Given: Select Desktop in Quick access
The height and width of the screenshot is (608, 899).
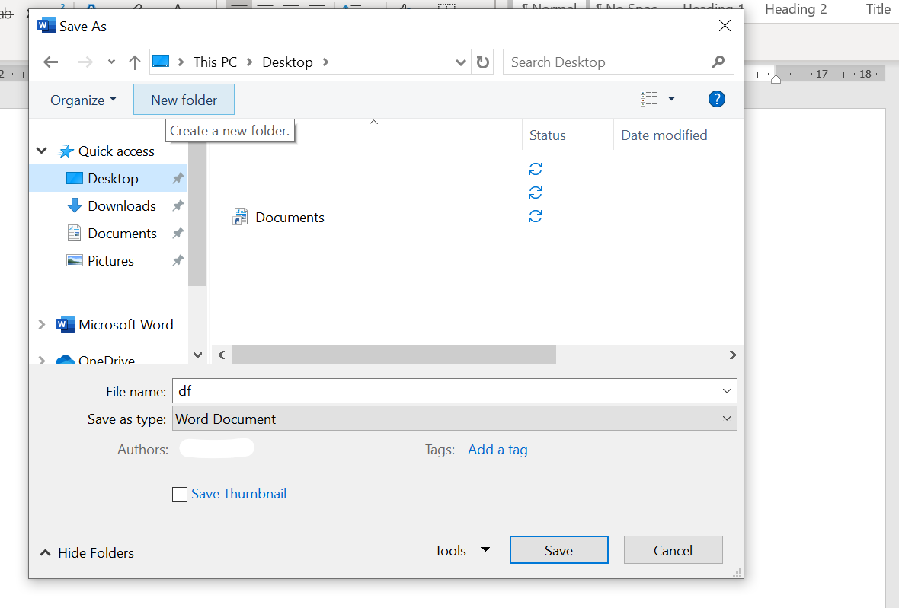Looking at the screenshot, I should 108,179.
